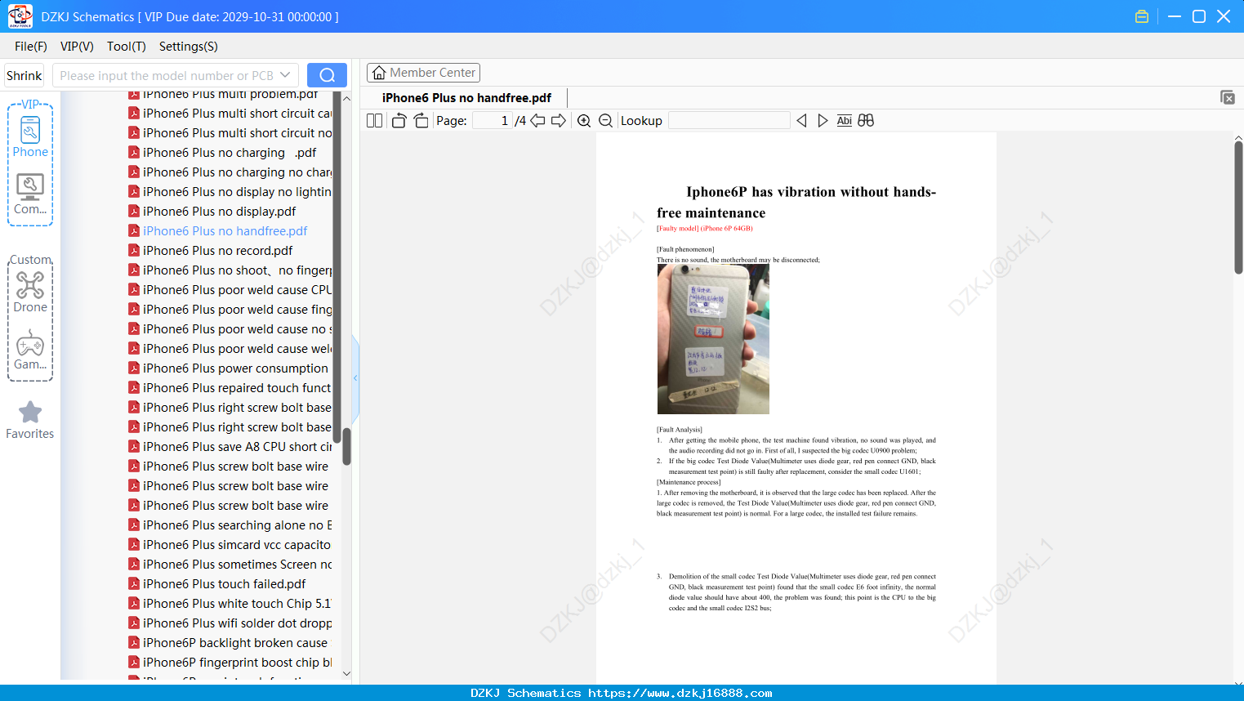Click the page number input box

click(493, 121)
